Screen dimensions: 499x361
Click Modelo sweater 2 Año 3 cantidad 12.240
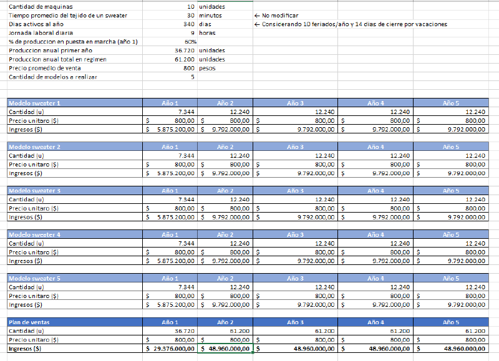tap(295, 155)
